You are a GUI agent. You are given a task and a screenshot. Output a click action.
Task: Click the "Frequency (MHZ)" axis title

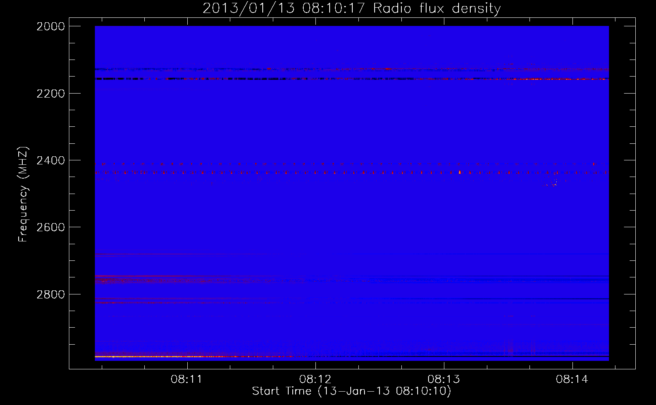(24, 194)
